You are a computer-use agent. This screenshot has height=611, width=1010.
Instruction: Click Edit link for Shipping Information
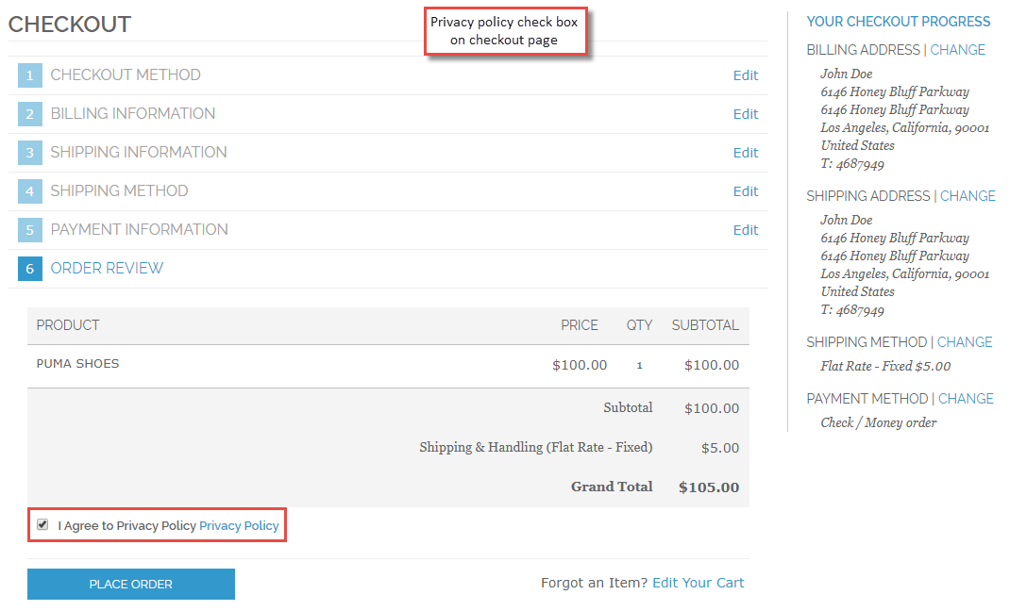click(746, 153)
